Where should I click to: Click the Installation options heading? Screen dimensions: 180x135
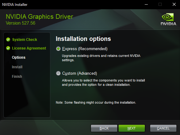(x=83, y=39)
